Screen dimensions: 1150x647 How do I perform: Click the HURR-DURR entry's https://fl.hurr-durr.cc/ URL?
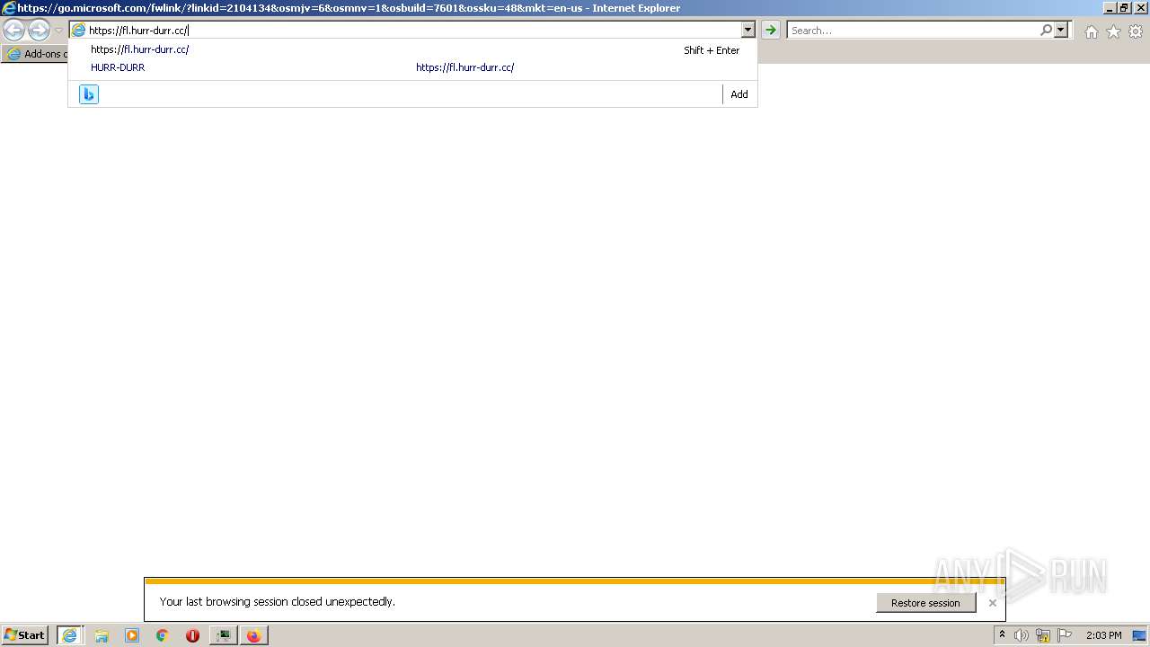(464, 67)
